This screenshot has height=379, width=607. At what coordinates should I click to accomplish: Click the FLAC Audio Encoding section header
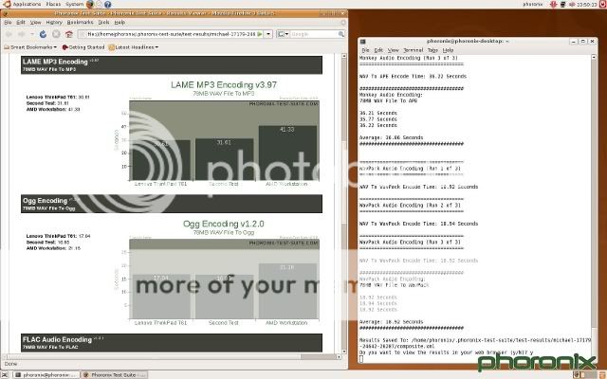pyautogui.click(x=172, y=343)
